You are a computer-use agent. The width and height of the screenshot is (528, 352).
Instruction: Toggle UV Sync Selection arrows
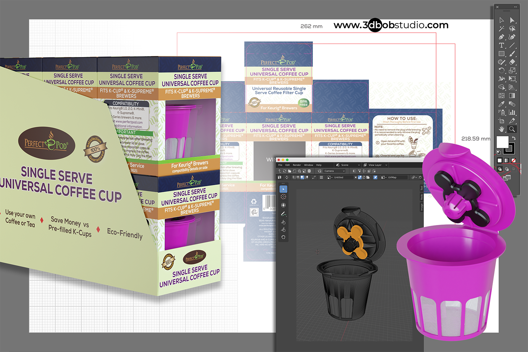click(x=287, y=177)
